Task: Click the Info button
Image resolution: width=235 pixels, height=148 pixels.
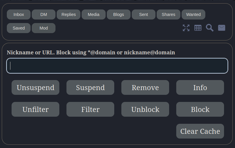Action: pyautogui.click(x=200, y=87)
